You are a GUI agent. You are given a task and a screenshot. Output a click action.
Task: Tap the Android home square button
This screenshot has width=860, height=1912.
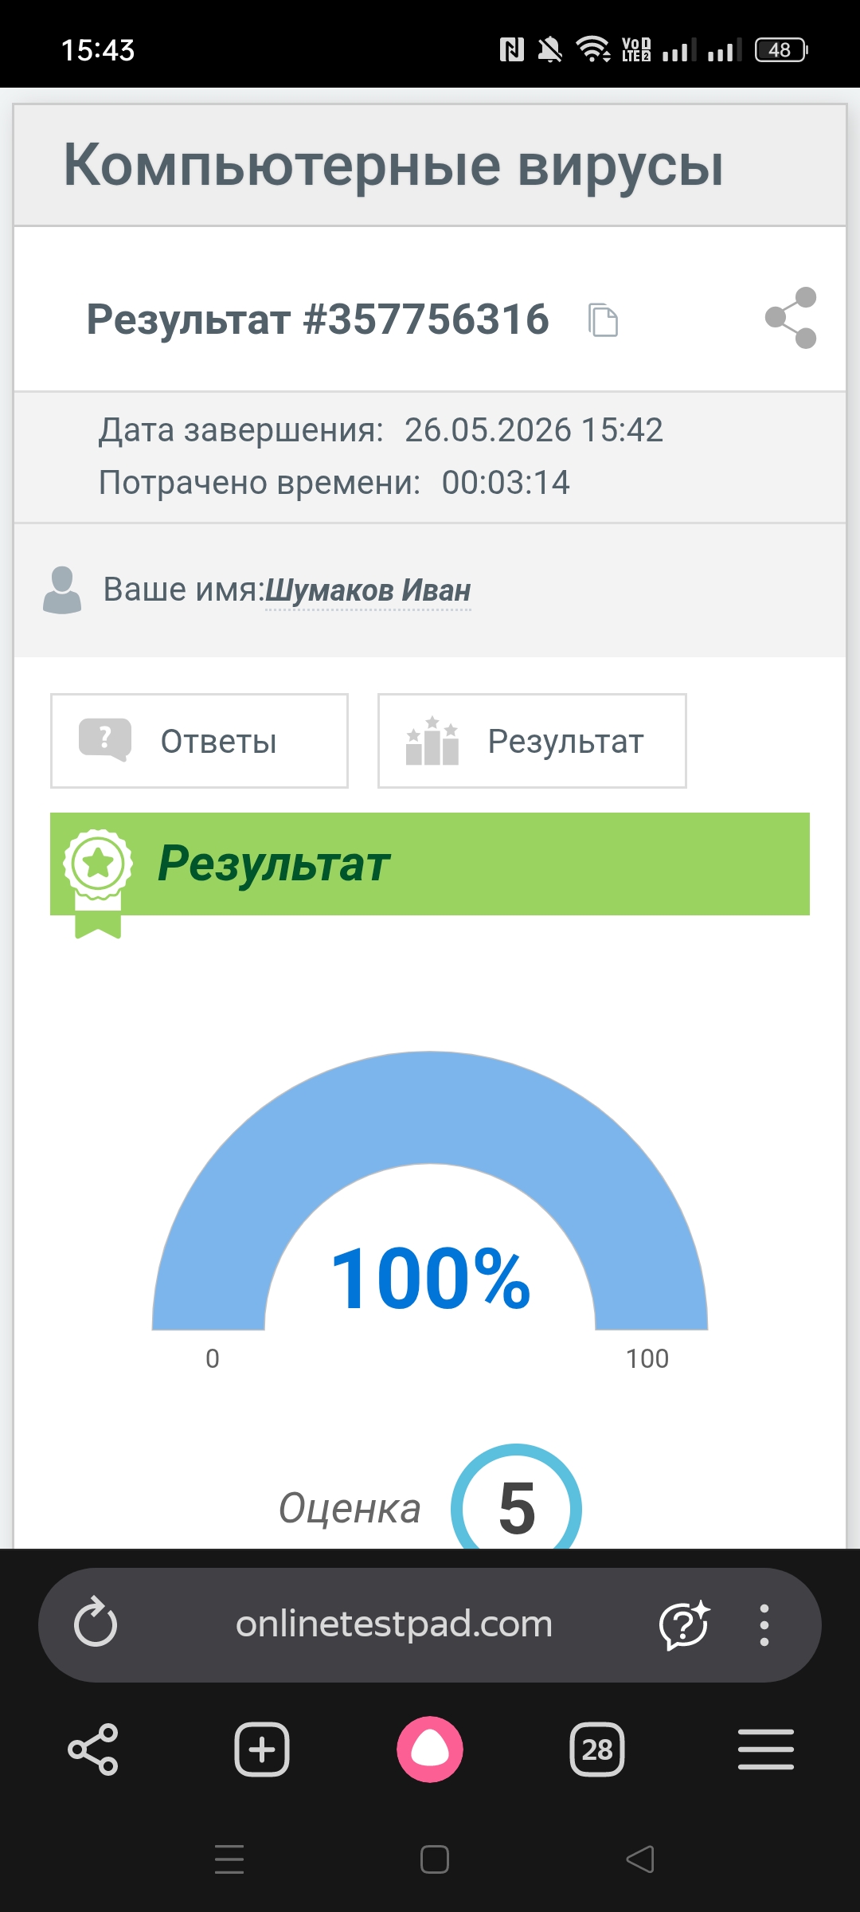(435, 1859)
